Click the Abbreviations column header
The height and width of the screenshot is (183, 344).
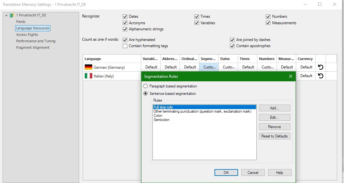(170, 59)
